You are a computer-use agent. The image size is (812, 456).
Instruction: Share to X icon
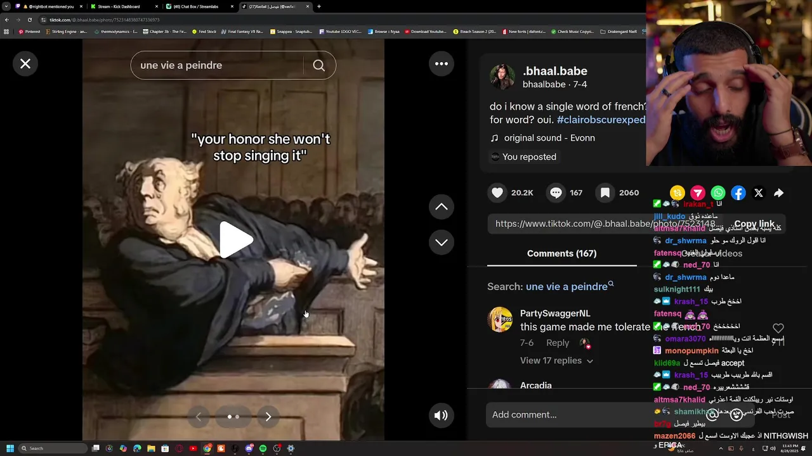coord(759,193)
